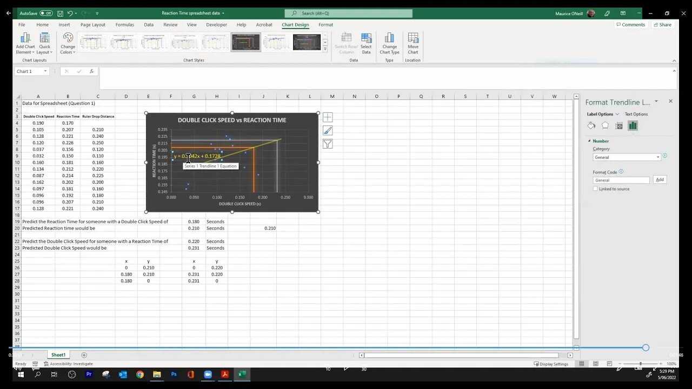The height and width of the screenshot is (389, 692).
Task: Switch to the Insert tab
Action: (x=64, y=25)
